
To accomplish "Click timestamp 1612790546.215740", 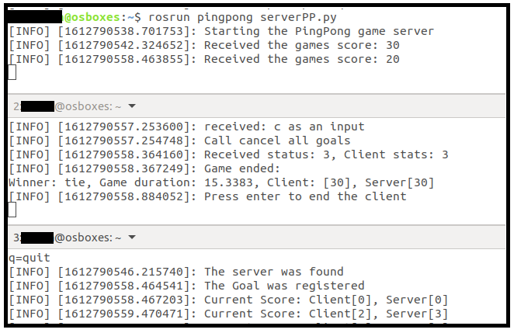I will [124, 272].
